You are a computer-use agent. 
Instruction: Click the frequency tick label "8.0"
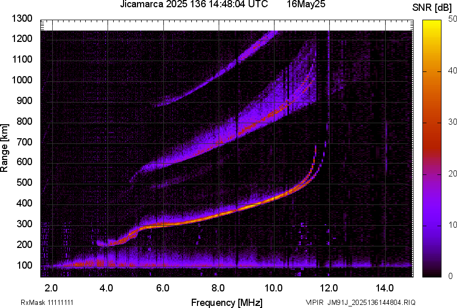tap(218, 288)
